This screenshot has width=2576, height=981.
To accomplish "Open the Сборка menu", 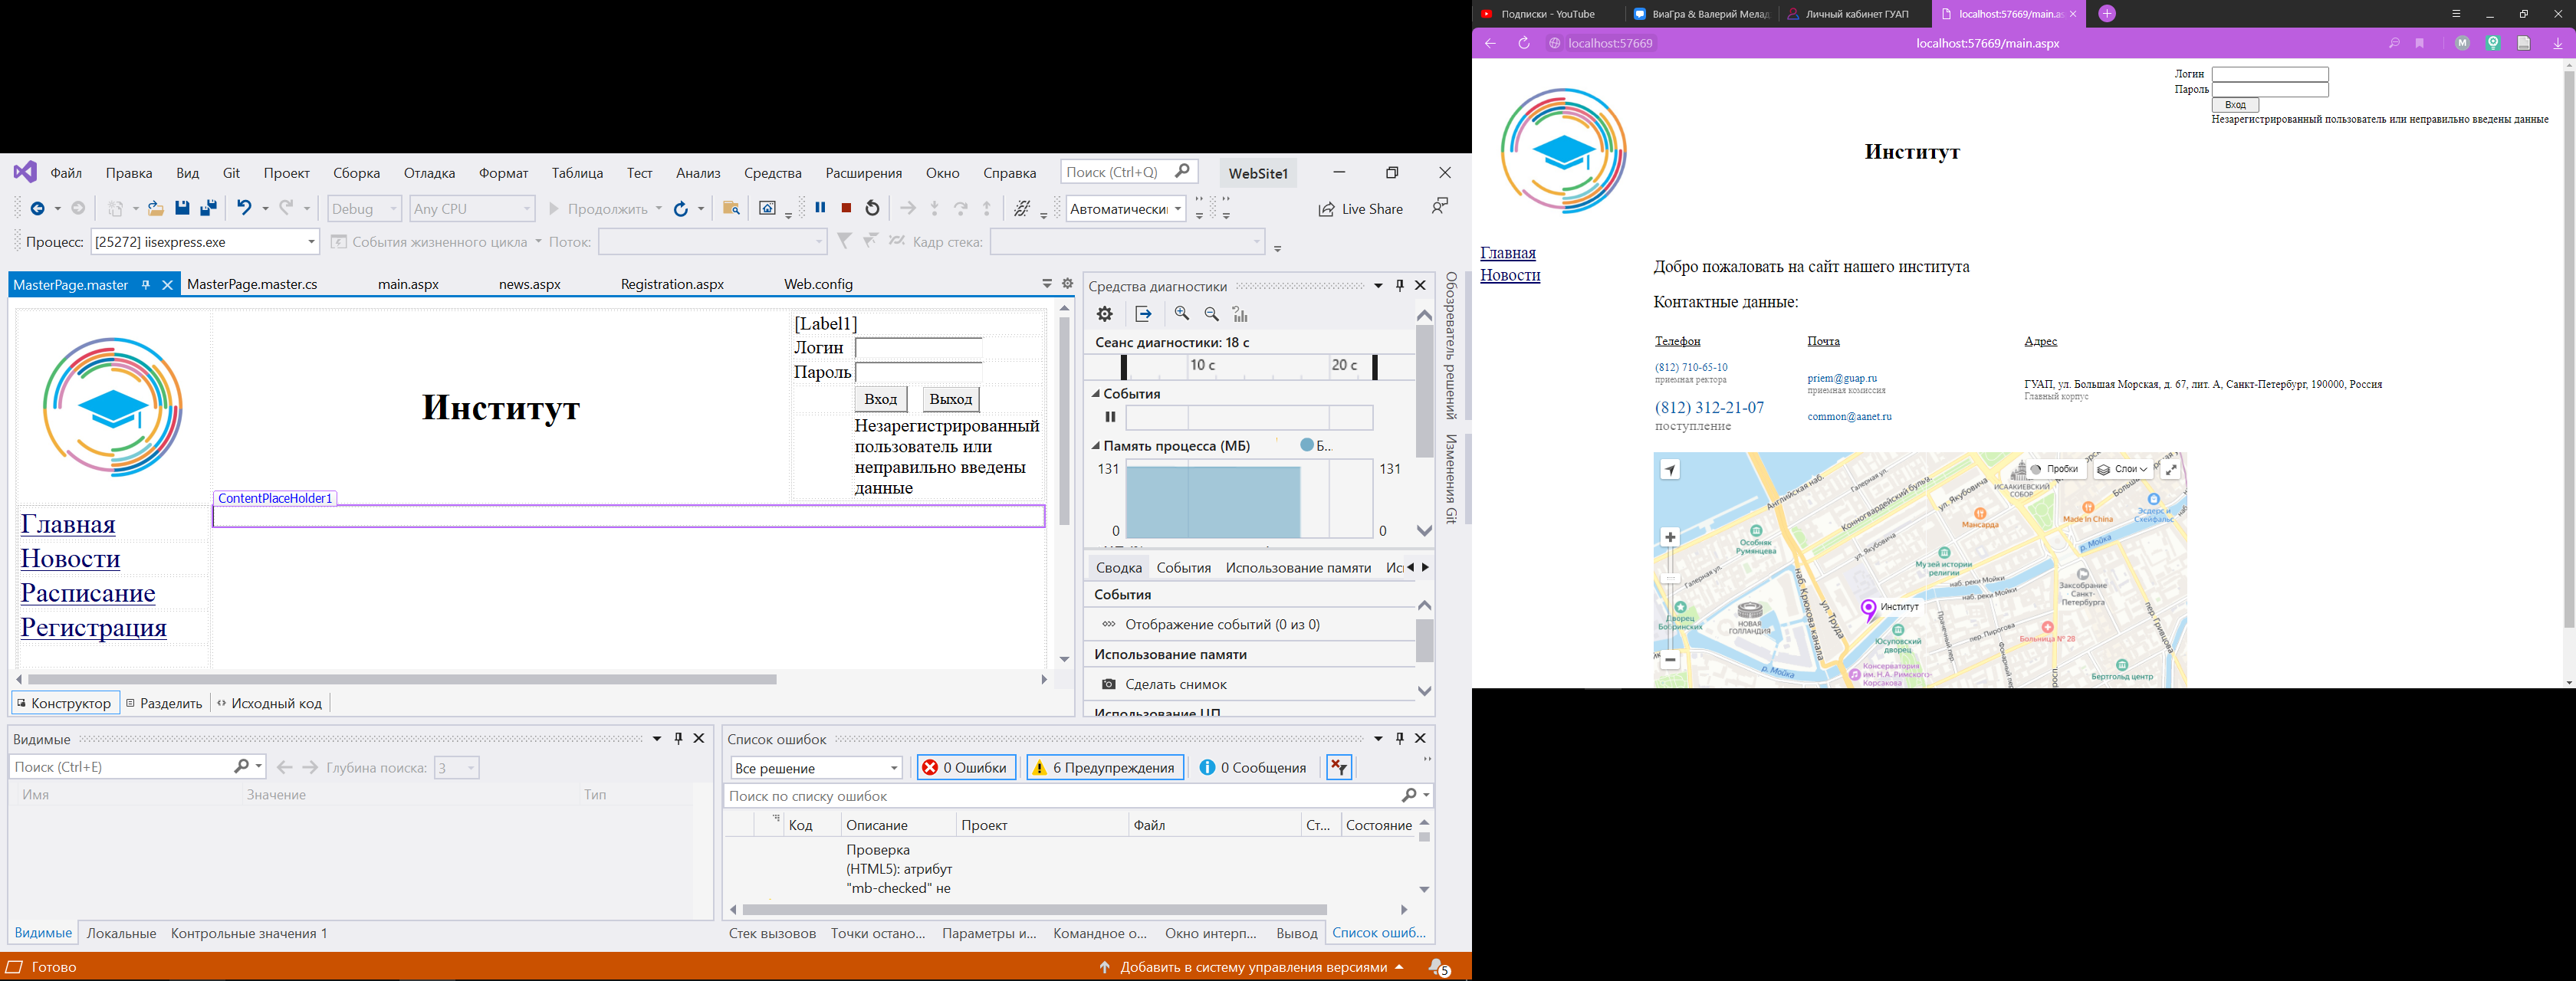I will [x=356, y=173].
